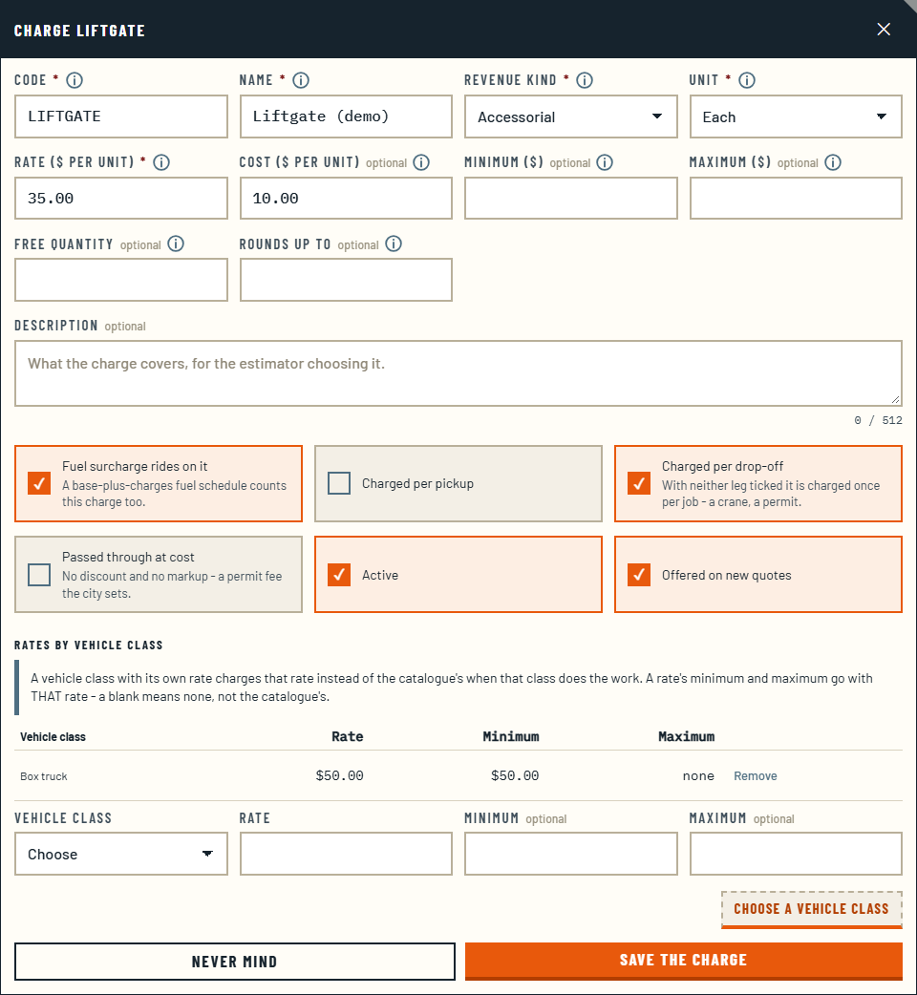Show info for Free Quantity
Screen dimensions: 917x995
click(x=176, y=243)
